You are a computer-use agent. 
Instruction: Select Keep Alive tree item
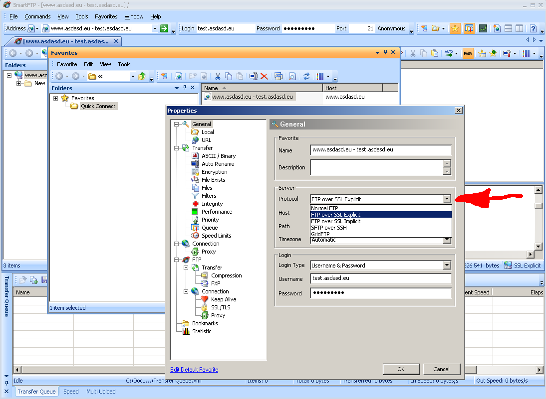pos(224,299)
